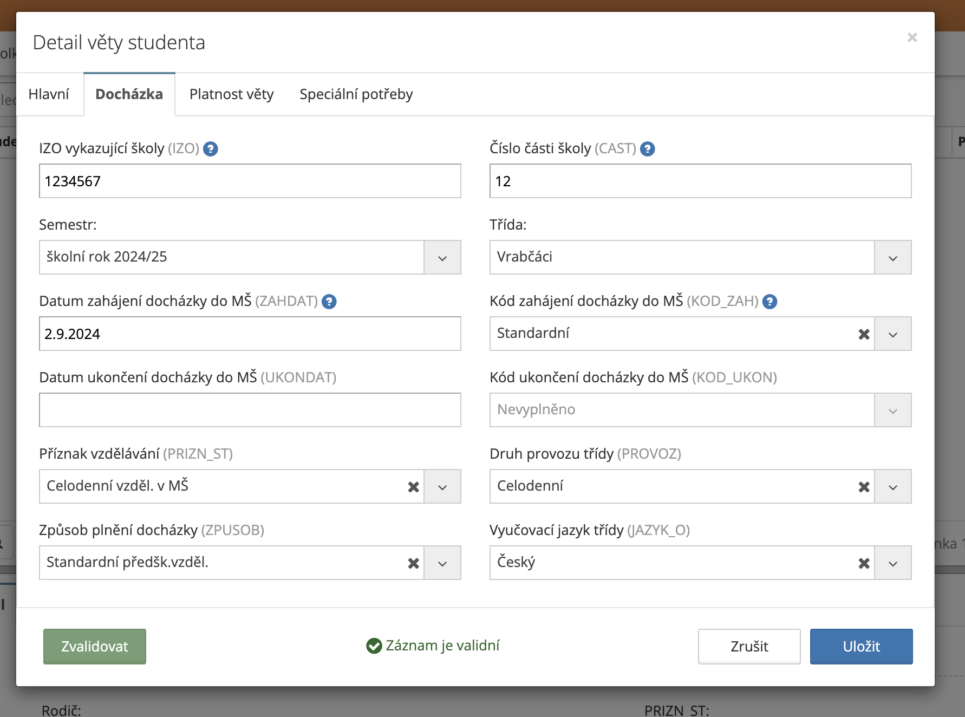Cancel with the Zrušit button
The height and width of the screenshot is (717, 965).
click(x=749, y=647)
